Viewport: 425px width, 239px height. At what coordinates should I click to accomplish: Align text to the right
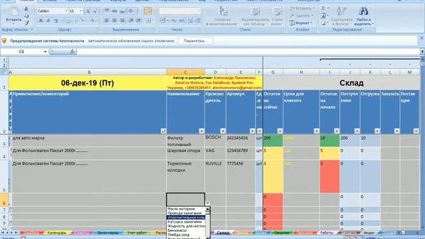pos(122,21)
